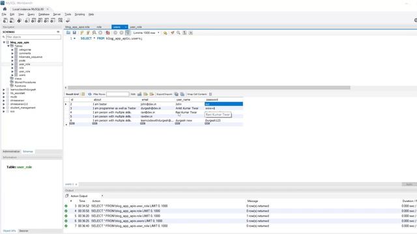Click the toggle word wrap icon
Image resolution: width=417 pixels, height=234 pixels.
click(x=191, y=32)
